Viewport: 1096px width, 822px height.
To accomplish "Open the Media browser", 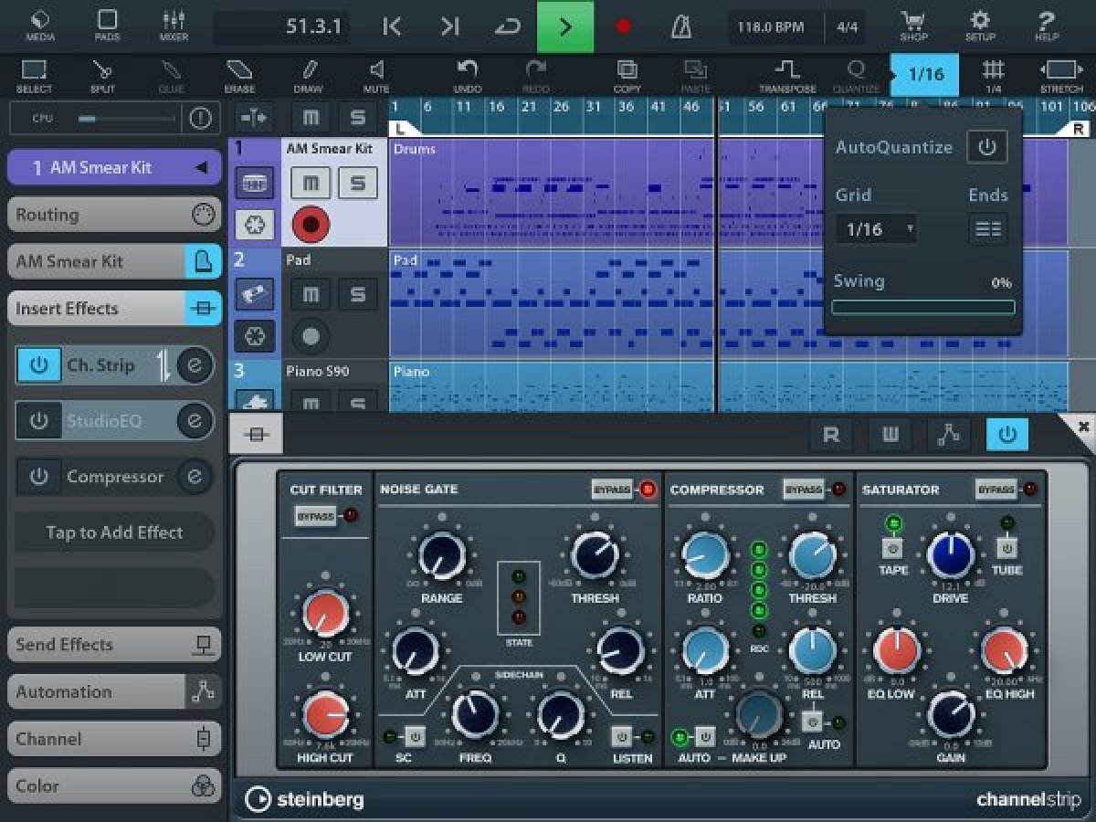I will [39, 26].
